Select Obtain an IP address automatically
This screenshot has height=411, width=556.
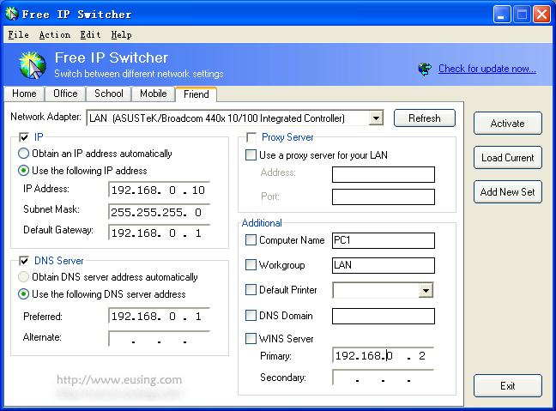(24, 154)
